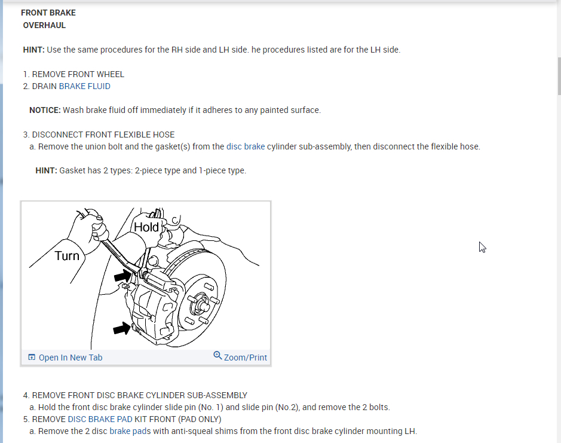Viewport: 561px width, 443px height.
Task: Follow the 'disc brake' hyperlink in step 3
Action: pos(246,146)
